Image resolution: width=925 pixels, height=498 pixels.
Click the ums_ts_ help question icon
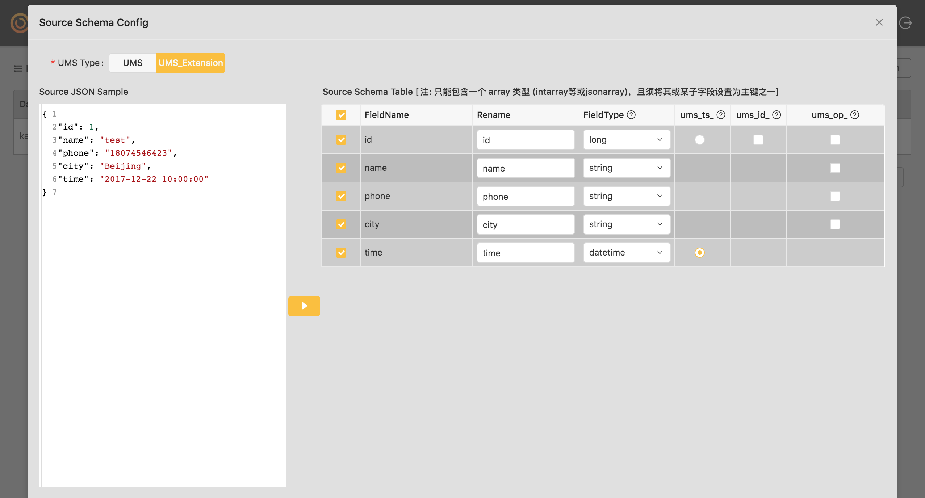coord(721,115)
